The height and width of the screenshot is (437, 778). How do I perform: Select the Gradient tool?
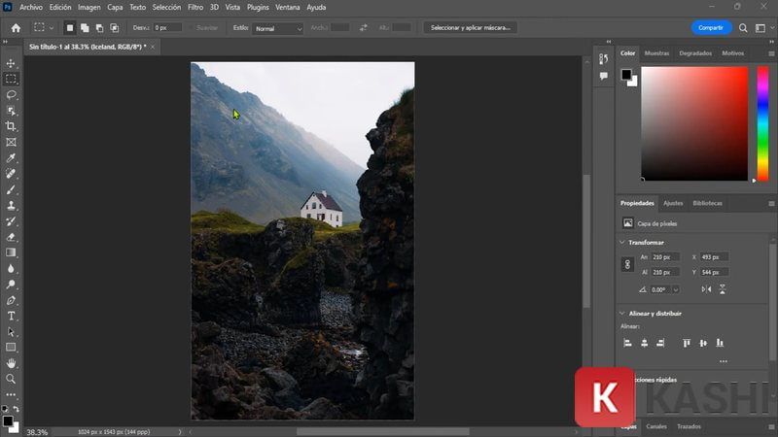tap(11, 252)
